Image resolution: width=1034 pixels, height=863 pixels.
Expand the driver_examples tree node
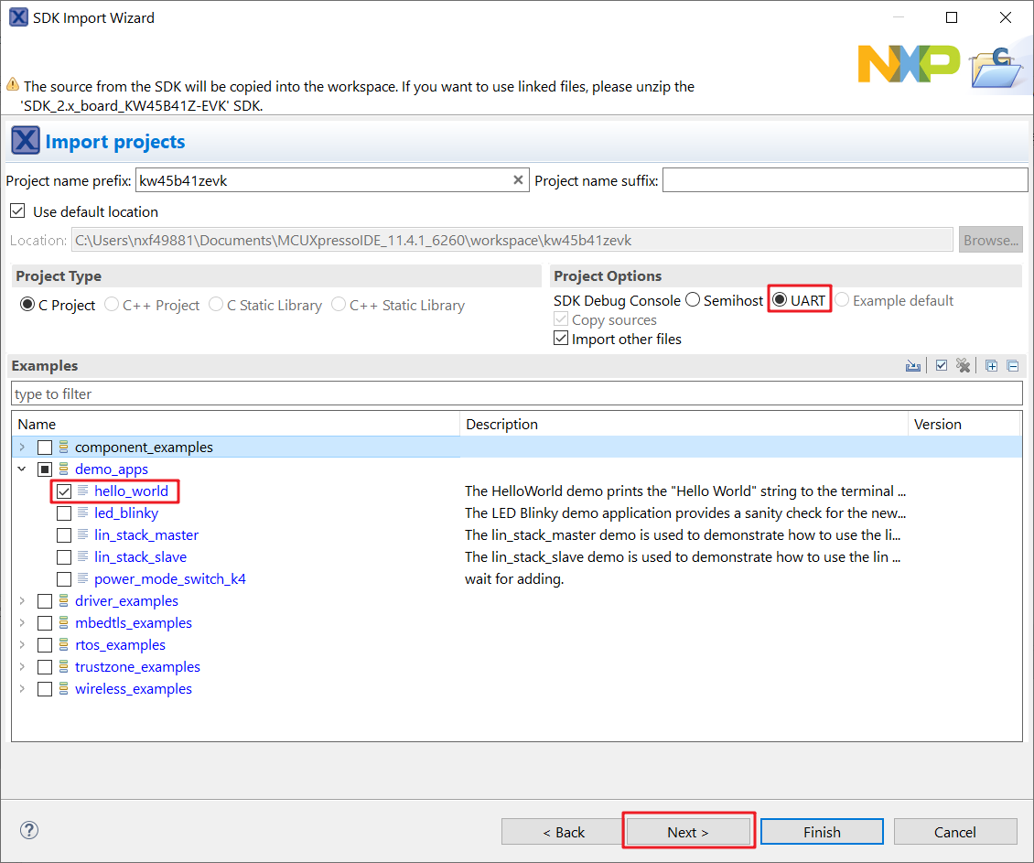coord(23,601)
